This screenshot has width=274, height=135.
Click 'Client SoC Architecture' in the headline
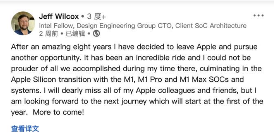(211, 26)
